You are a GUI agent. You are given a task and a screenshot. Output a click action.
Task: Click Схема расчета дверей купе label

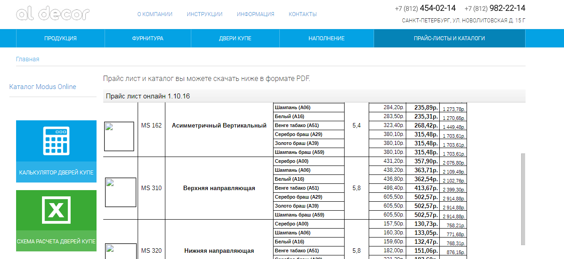(x=56, y=242)
